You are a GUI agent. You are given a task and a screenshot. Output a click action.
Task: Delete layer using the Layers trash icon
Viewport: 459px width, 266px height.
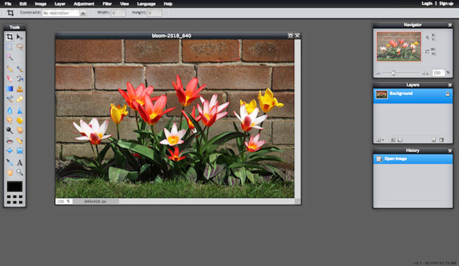[x=441, y=140]
